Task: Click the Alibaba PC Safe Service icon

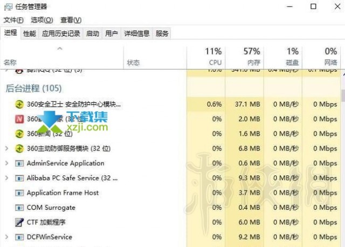Action: [19, 178]
